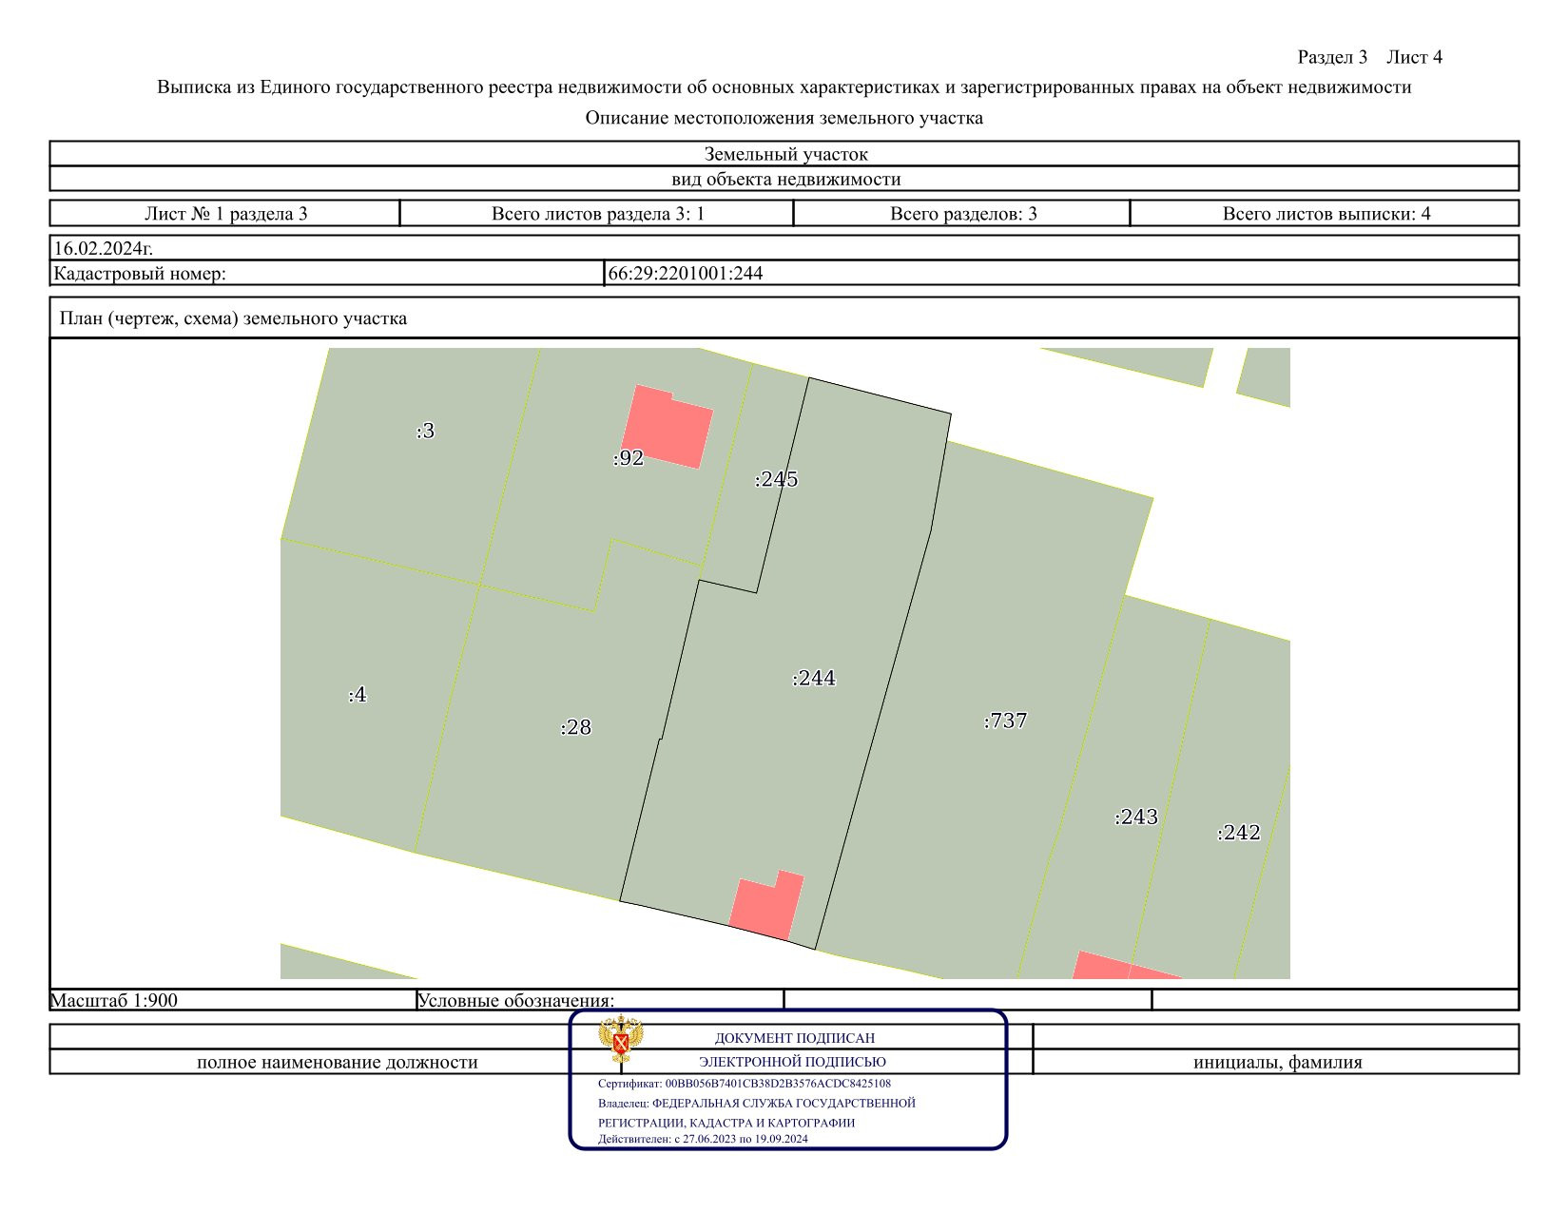Click the 'Владелец: ФЕДЕРАЛЬНАЯ СЛУЖБА ГОСУДАРСТВЕННОЙ' line
Screen dimensions: 1568x1212
pos(757,1103)
